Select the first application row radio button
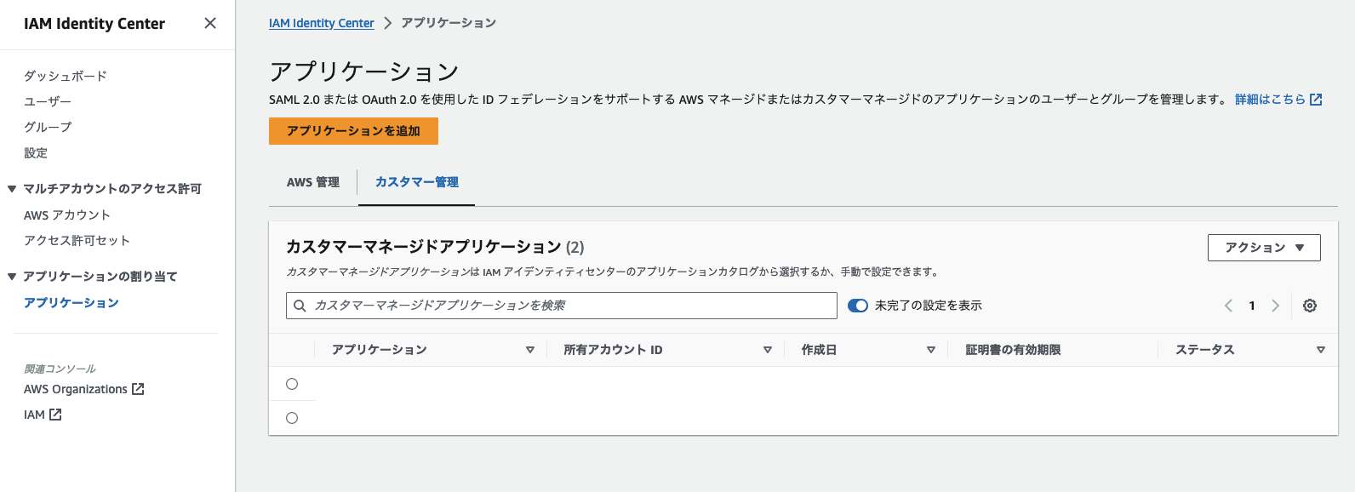This screenshot has width=1355, height=492. [292, 384]
